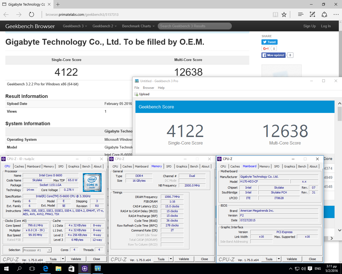
Task: Open Windows Store from taskbar
Action: click(71, 269)
